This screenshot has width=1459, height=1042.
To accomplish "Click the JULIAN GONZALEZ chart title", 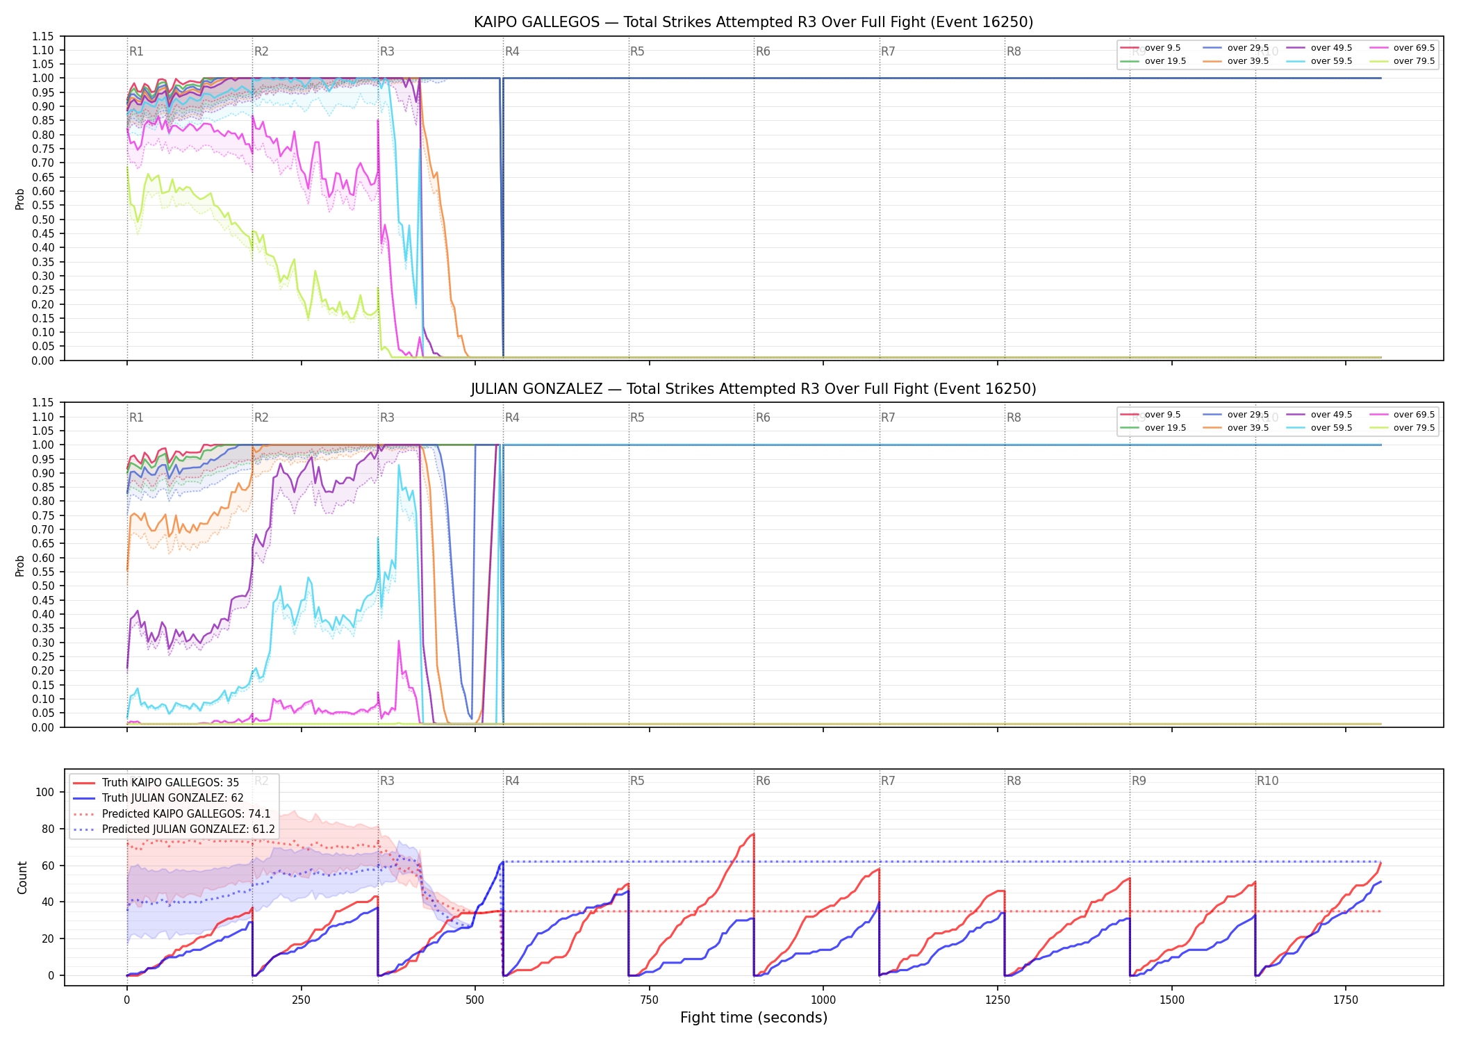I will [x=753, y=389].
